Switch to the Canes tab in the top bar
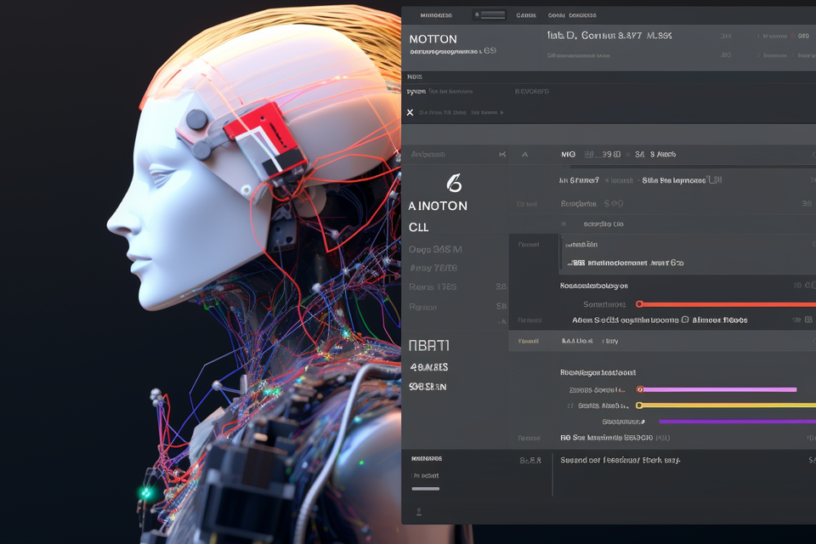 (x=526, y=14)
